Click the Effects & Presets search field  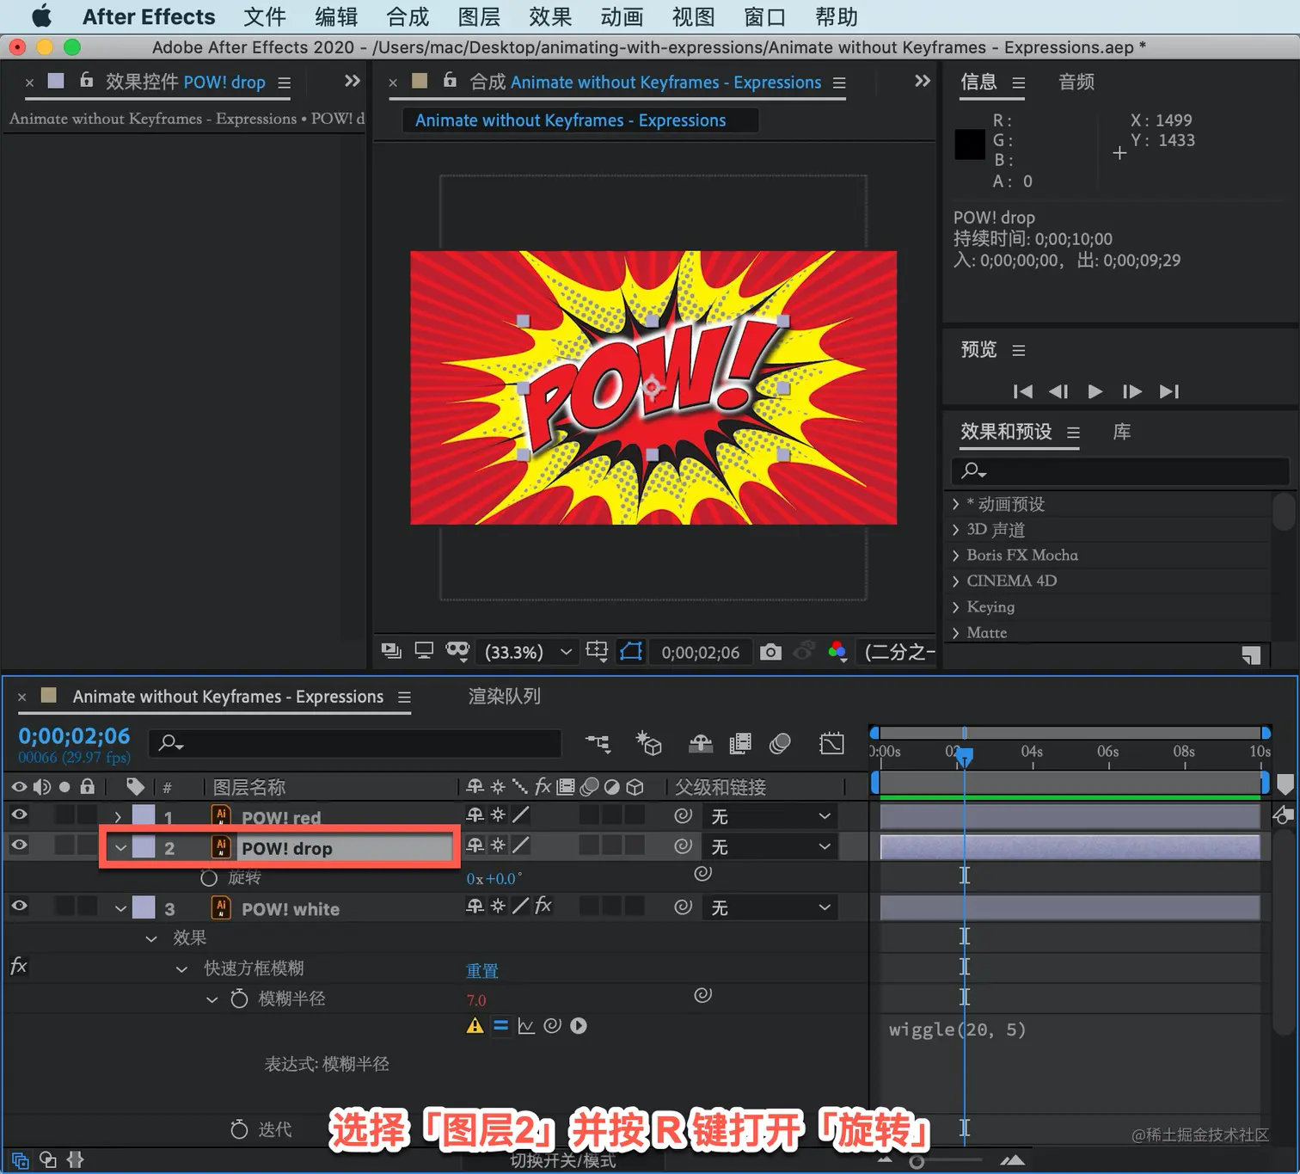[x=1120, y=470]
